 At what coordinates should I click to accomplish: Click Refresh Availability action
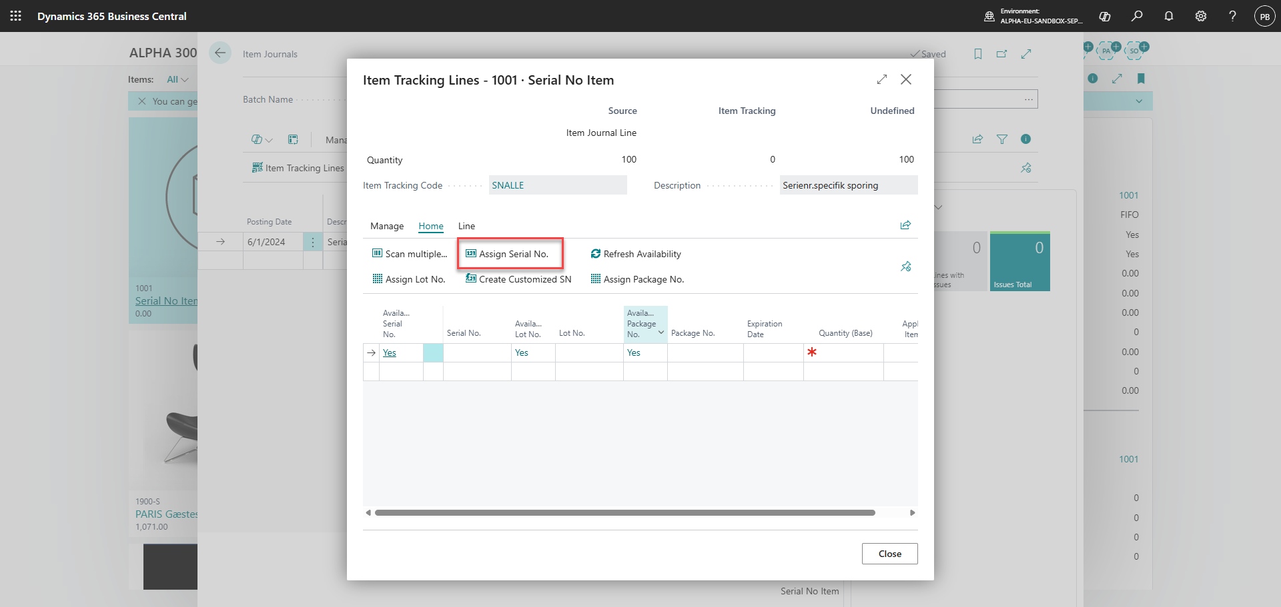click(636, 254)
